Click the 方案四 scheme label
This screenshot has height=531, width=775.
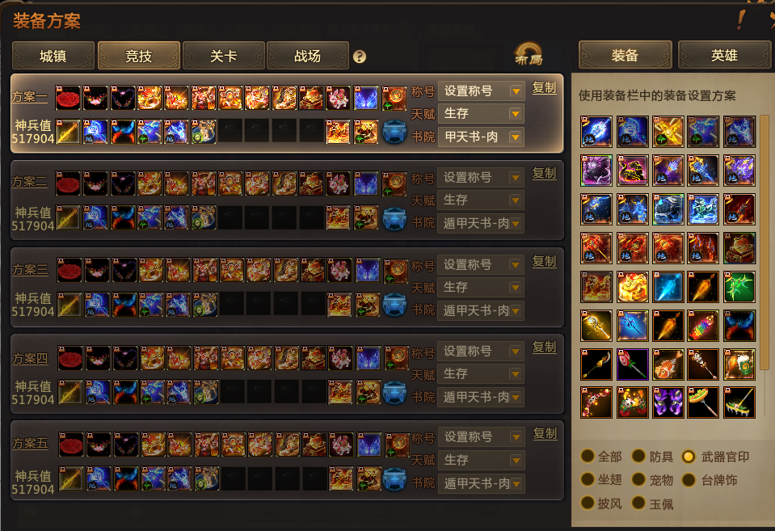30,358
